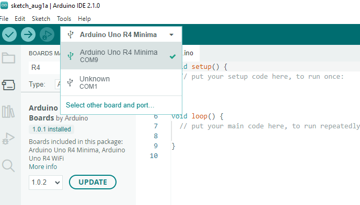Click the 1.0.1 installed badge
Image resolution: width=360 pixels, height=205 pixels.
coord(51,129)
